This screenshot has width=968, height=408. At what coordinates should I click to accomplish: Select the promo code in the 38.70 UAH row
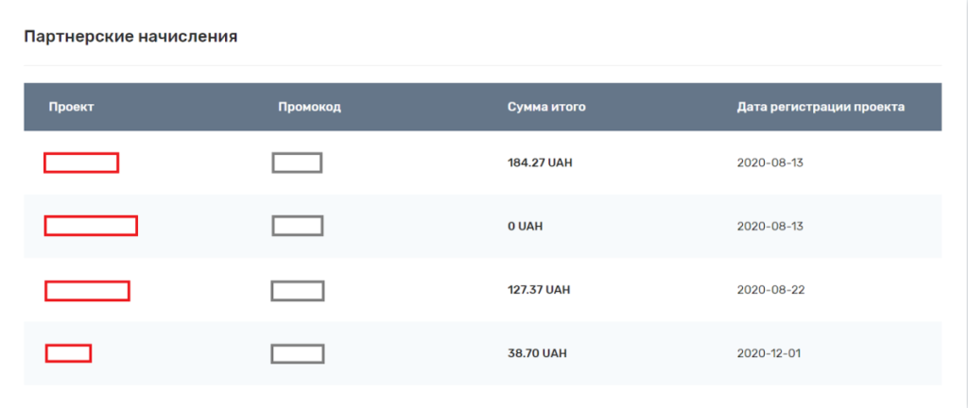[x=297, y=353]
